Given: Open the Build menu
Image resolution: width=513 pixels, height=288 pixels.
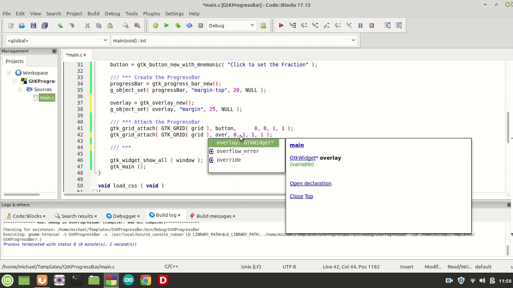Looking at the screenshot, I should (93, 14).
